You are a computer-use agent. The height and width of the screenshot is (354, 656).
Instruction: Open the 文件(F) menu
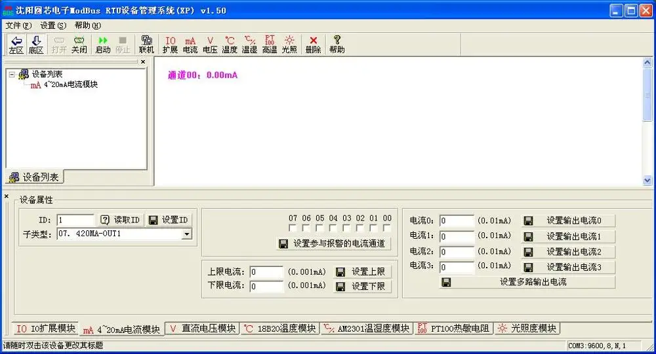(18, 26)
